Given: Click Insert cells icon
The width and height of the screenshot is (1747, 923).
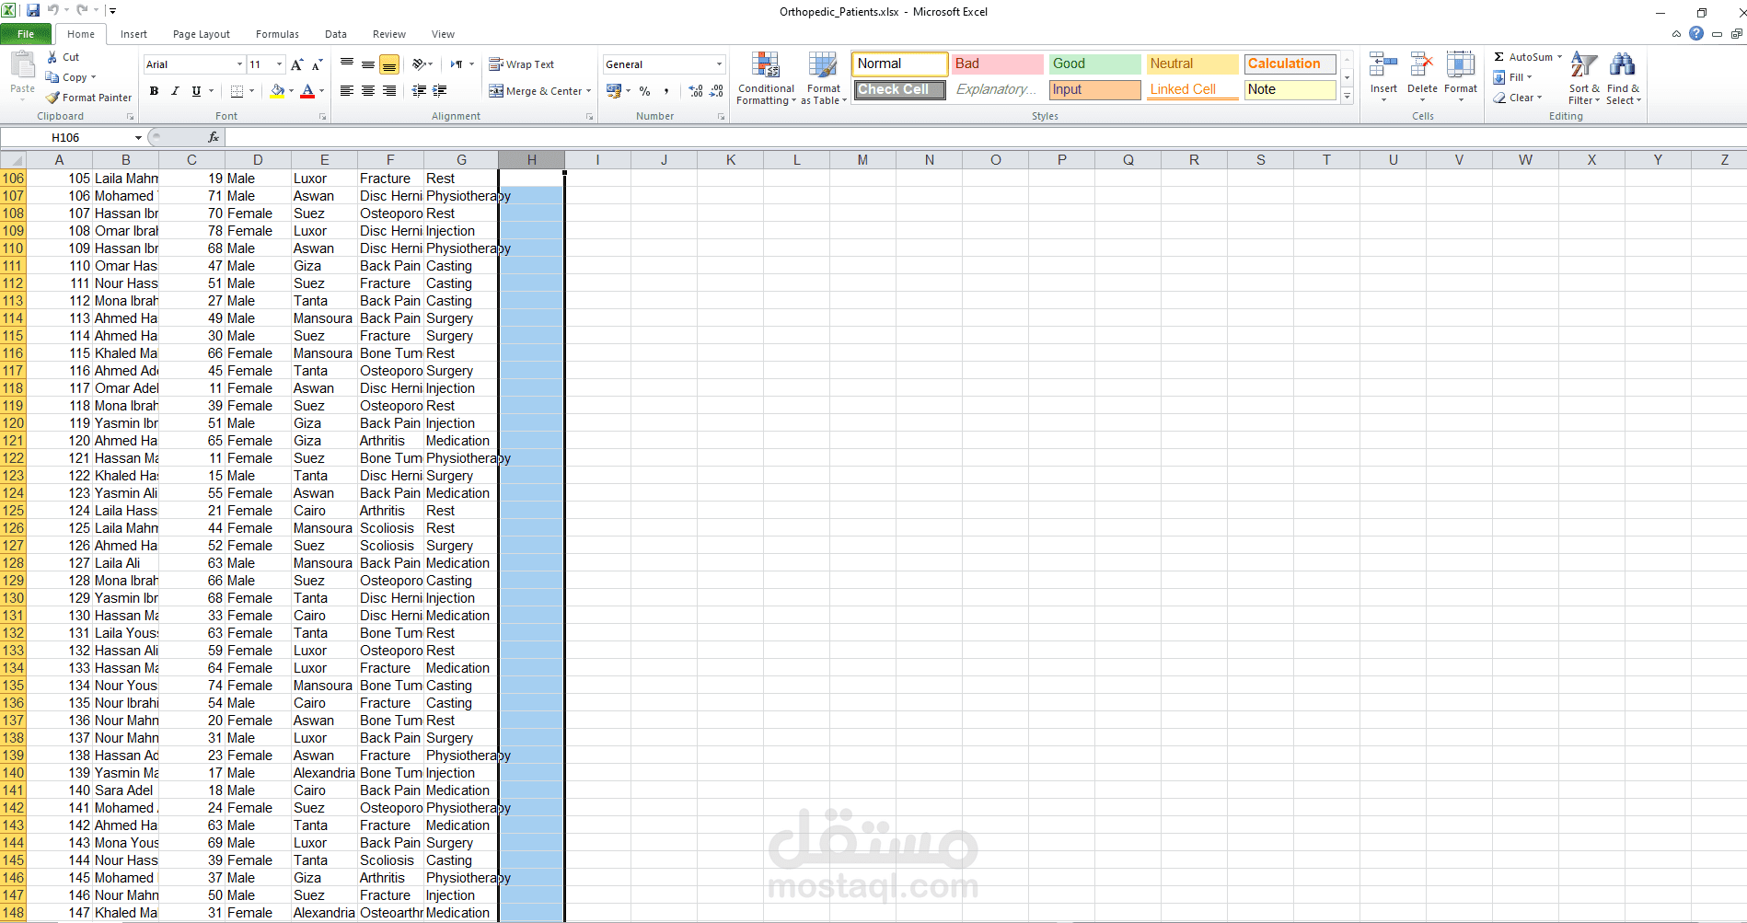Looking at the screenshot, I should [1383, 66].
